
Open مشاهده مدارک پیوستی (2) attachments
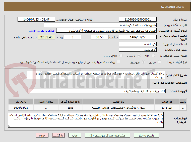107,135
